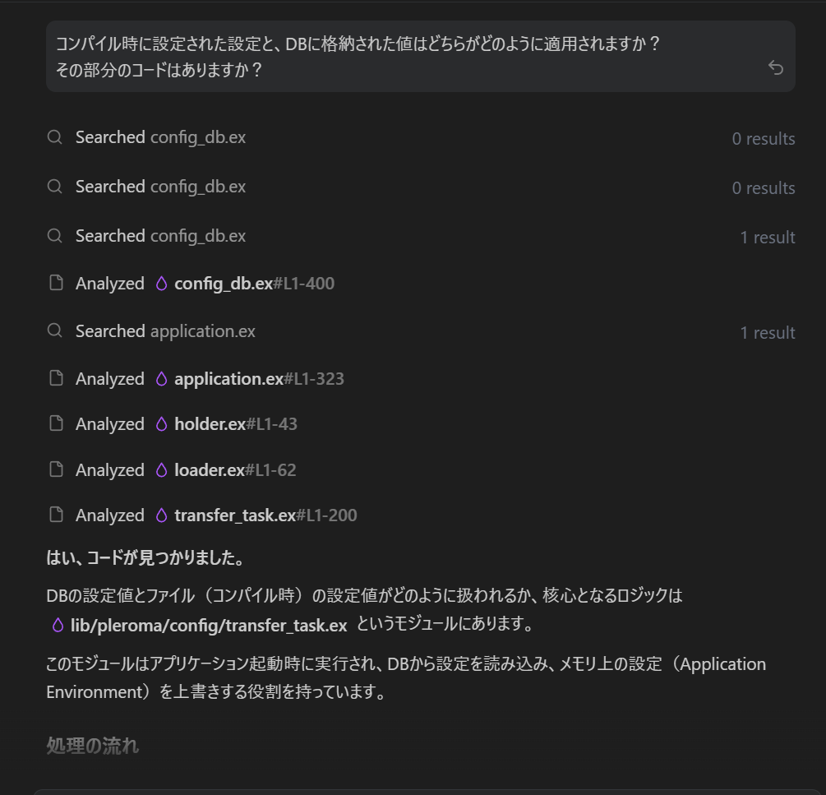Click the file icon beside Analyzed transfer_task.ex

pos(56,515)
